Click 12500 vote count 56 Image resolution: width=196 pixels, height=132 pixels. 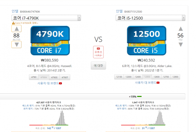tap(180, 36)
